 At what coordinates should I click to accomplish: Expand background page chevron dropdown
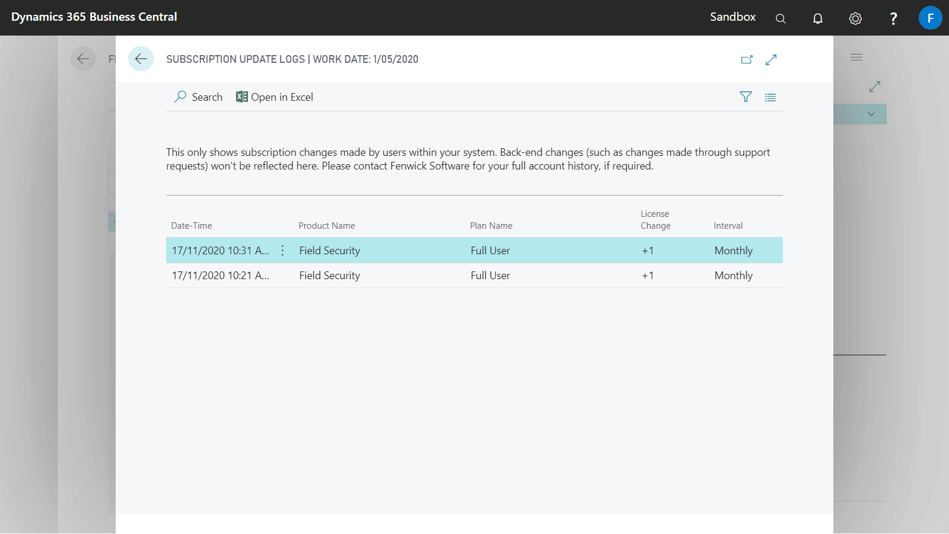(871, 114)
